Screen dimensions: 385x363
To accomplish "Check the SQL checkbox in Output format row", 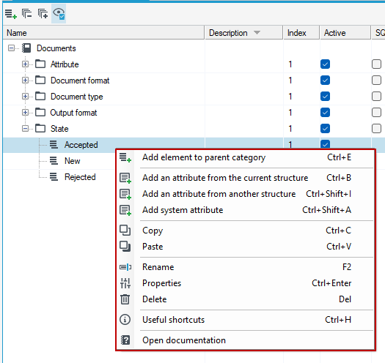I will tap(376, 113).
